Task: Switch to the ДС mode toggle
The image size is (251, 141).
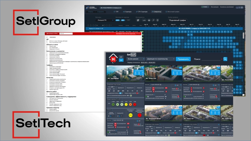Action: pyautogui.click(x=121, y=56)
